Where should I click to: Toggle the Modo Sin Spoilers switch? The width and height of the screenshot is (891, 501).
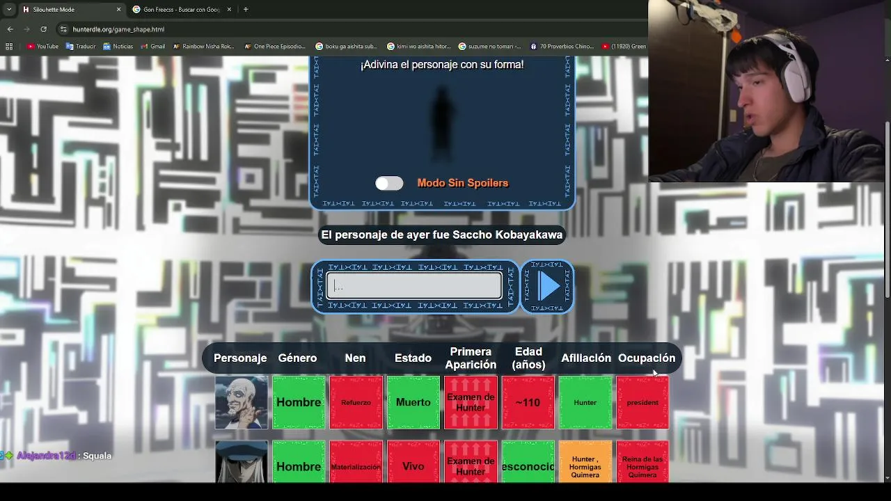click(x=389, y=183)
